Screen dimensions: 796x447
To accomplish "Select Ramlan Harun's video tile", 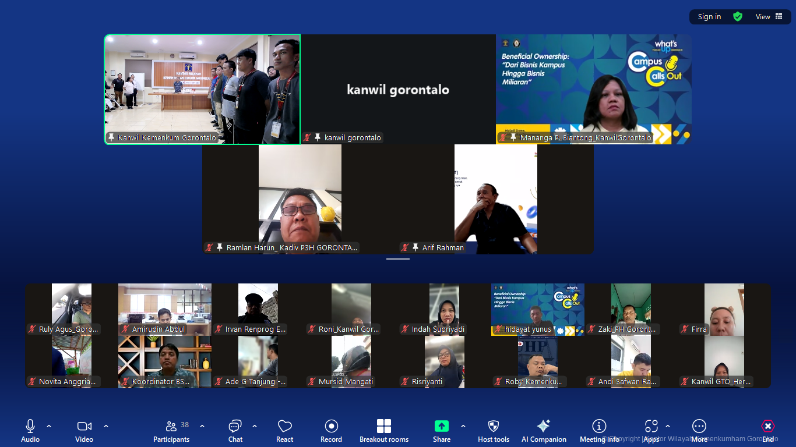I will tap(300, 198).
